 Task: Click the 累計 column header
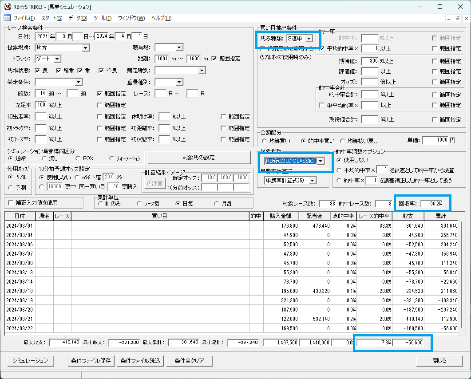point(441,216)
